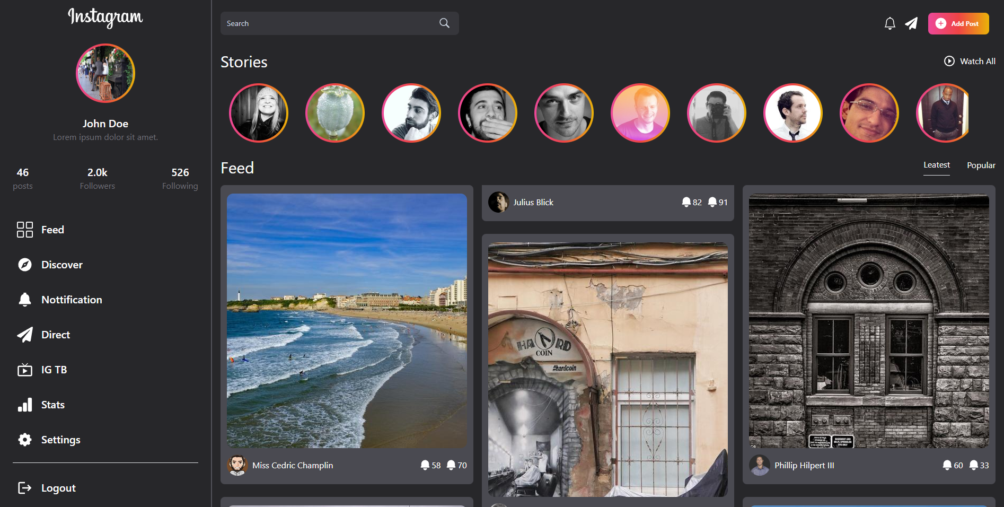
Task: View story with orange-pink gradient portrait
Action: 640,113
